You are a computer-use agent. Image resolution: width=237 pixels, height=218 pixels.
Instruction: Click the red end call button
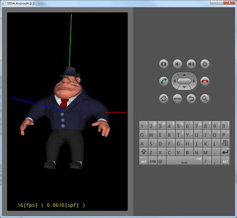[205, 81]
